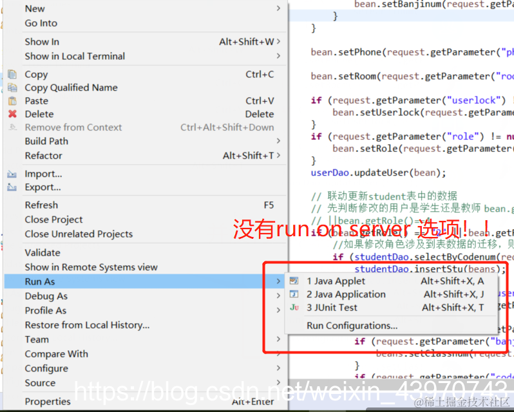Screen dimensions: 514x412
Task: Open Build Path menu entry
Action: [146, 141]
